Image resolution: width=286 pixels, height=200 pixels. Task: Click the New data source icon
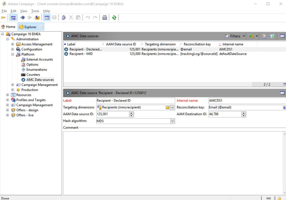[x=264, y=36]
